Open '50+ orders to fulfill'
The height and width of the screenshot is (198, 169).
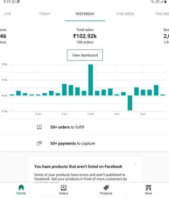click(84, 127)
